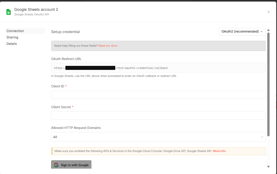Select the Connection tab in sidebar

(x=15, y=31)
